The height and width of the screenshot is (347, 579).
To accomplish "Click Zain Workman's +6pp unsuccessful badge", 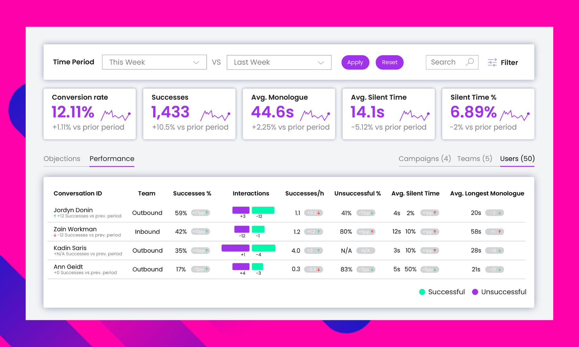I will 366,232.
